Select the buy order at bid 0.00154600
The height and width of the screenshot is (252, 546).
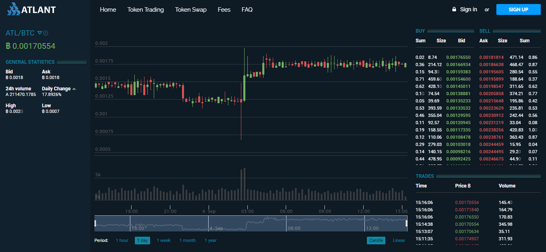444,79
